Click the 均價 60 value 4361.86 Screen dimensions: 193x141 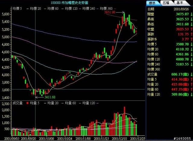coord(182,54)
